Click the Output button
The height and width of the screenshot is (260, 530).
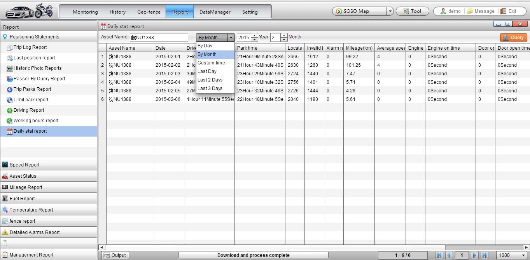point(115,255)
